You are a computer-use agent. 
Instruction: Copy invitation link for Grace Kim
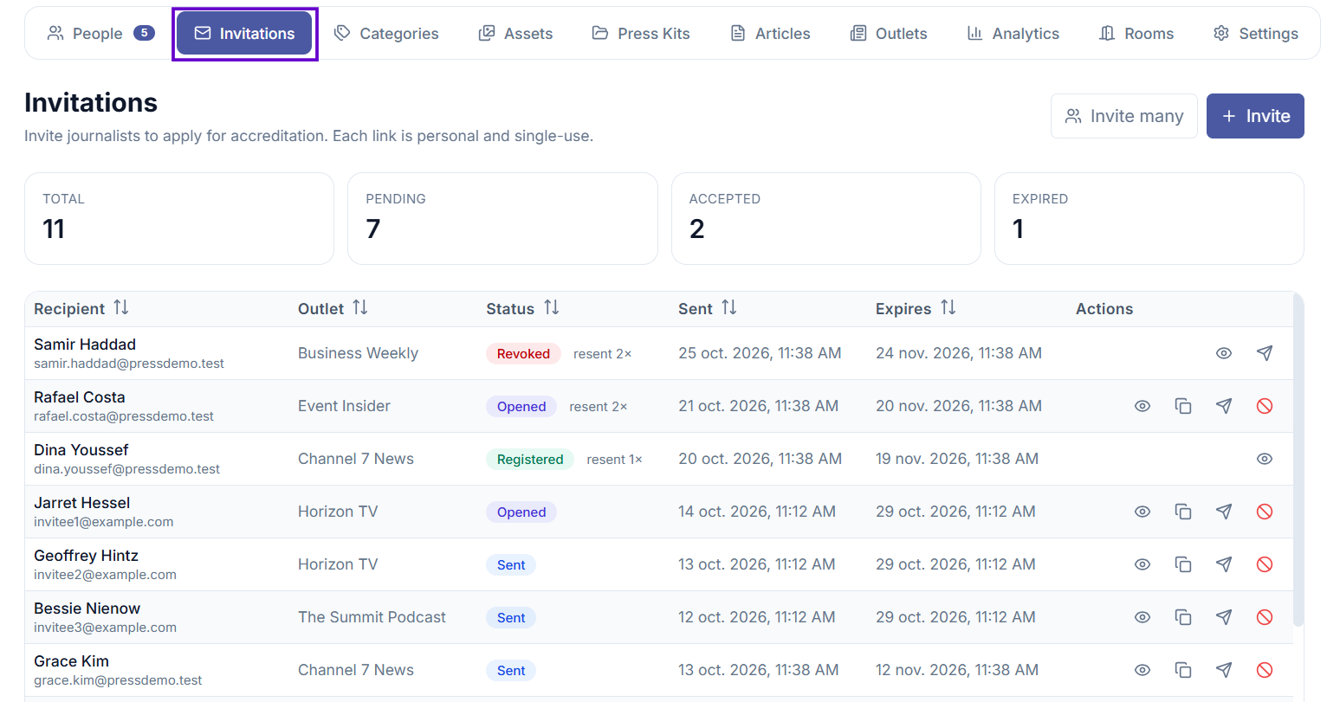click(x=1183, y=670)
